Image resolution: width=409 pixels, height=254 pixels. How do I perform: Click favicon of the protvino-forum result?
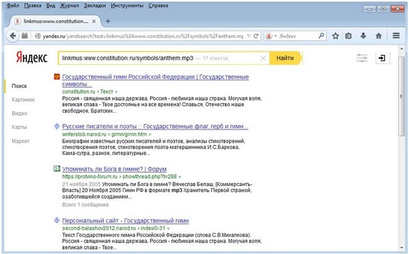57,168
